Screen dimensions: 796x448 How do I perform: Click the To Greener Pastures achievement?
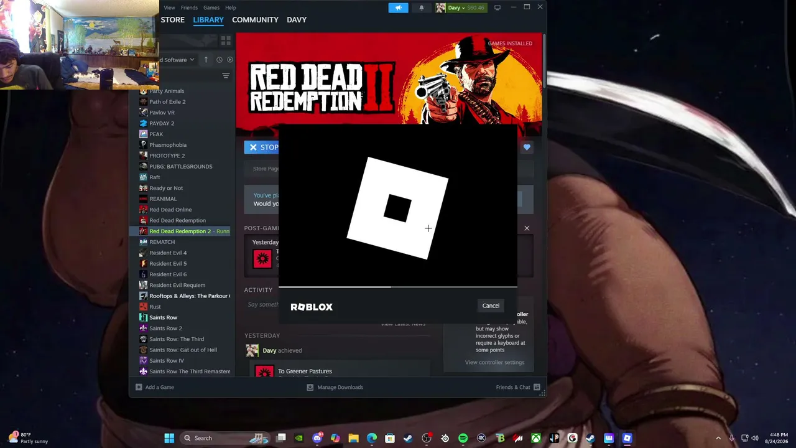(305, 371)
